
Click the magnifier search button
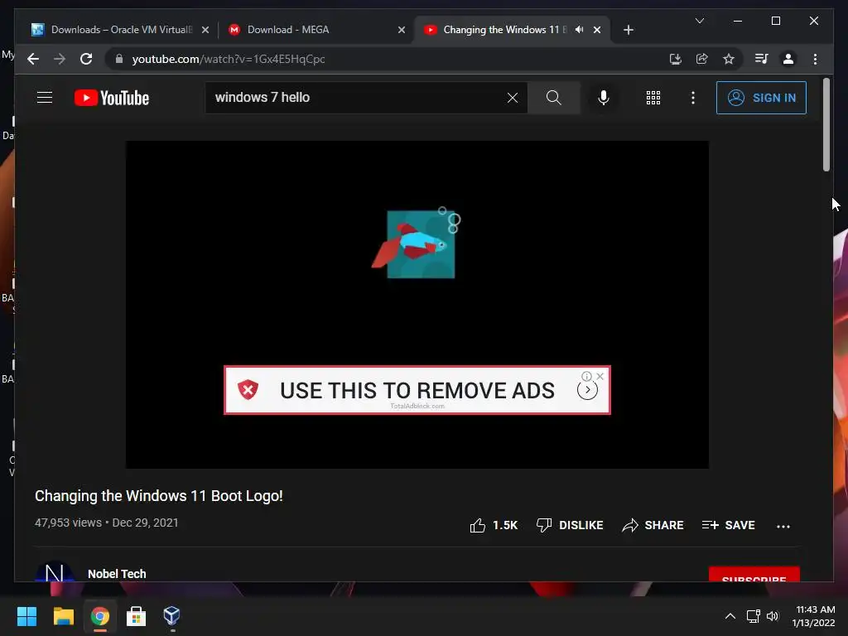pos(553,98)
